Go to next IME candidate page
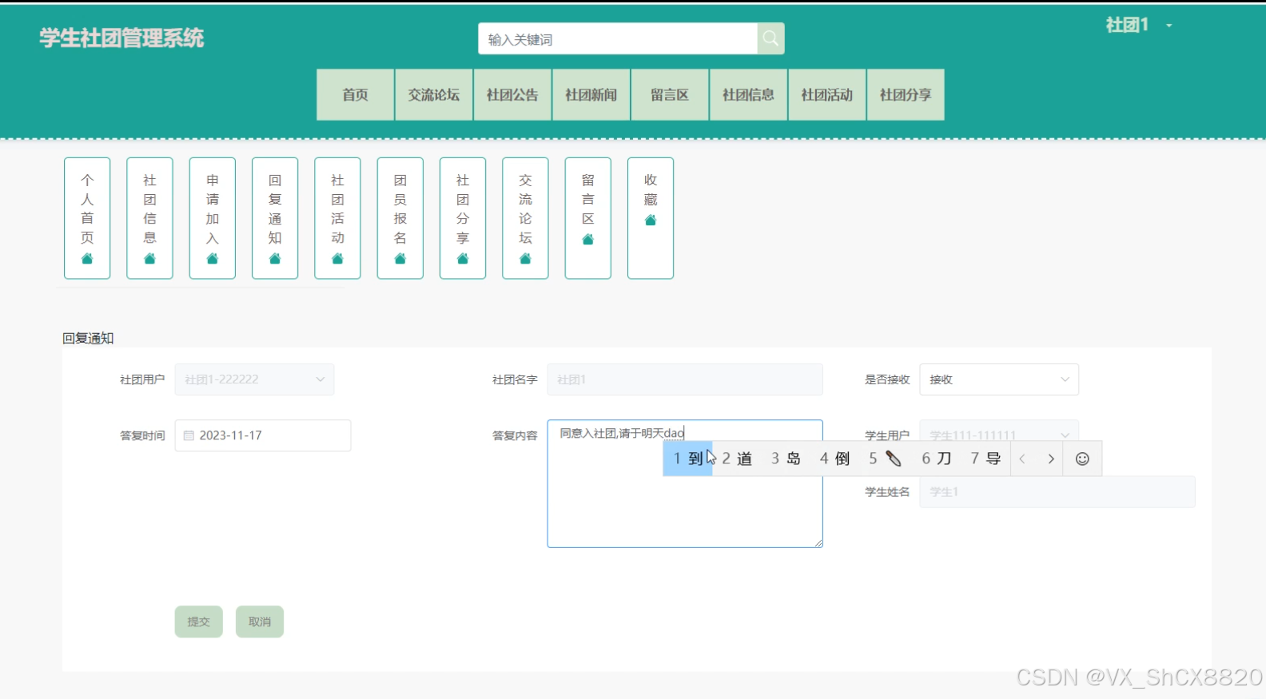 1051,459
